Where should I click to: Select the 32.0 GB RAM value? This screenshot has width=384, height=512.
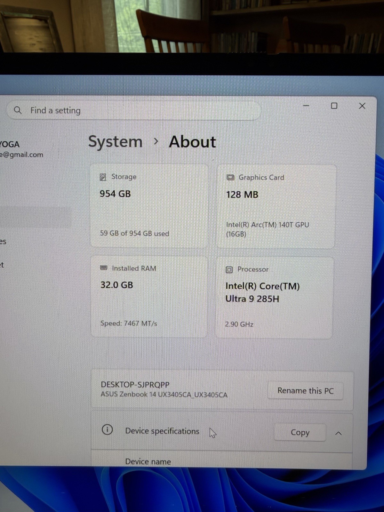click(116, 285)
